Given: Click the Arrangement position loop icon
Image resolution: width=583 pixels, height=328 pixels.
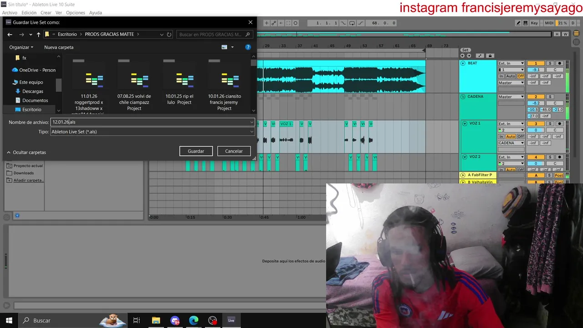Looking at the screenshot, I should (352, 23).
